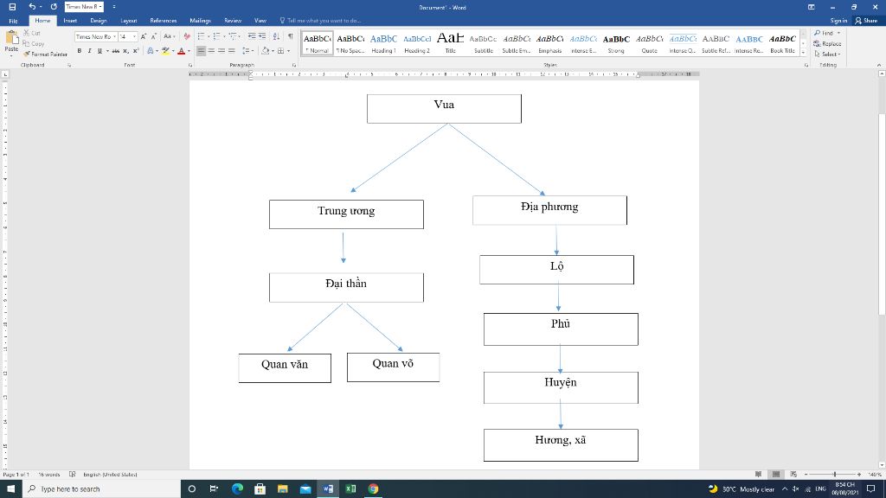886x498 pixels.
Task: Click the Copy command
Action: (34, 43)
